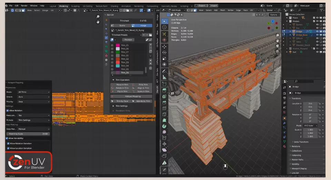Switch to the Modeling workspace tab
Image resolution: width=331 pixels, height=180 pixels.
63,6
